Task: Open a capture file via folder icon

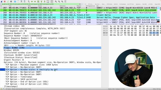Action: click(x=15, y=1)
